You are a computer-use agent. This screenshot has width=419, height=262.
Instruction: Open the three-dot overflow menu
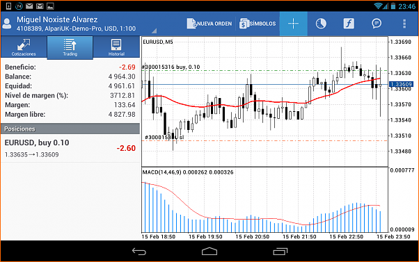[404, 24]
